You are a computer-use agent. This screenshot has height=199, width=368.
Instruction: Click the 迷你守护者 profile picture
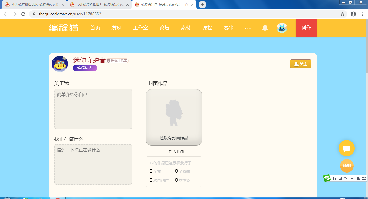click(60, 64)
